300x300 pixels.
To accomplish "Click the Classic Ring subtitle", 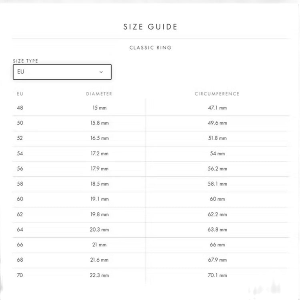I will (x=150, y=48).
